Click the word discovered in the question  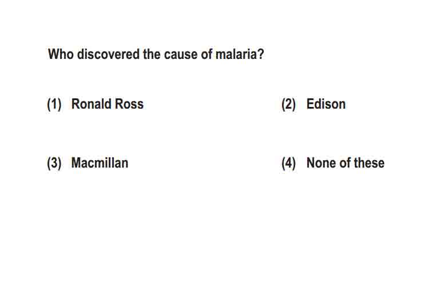pyautogui.click(x=108, y=54)
